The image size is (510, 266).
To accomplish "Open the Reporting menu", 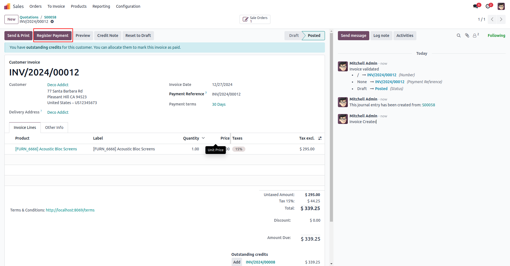I will (x=101, y=6).
